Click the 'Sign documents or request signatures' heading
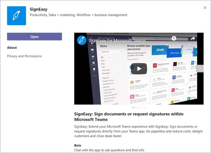This screenshot has width=211, height=153. 129,117
